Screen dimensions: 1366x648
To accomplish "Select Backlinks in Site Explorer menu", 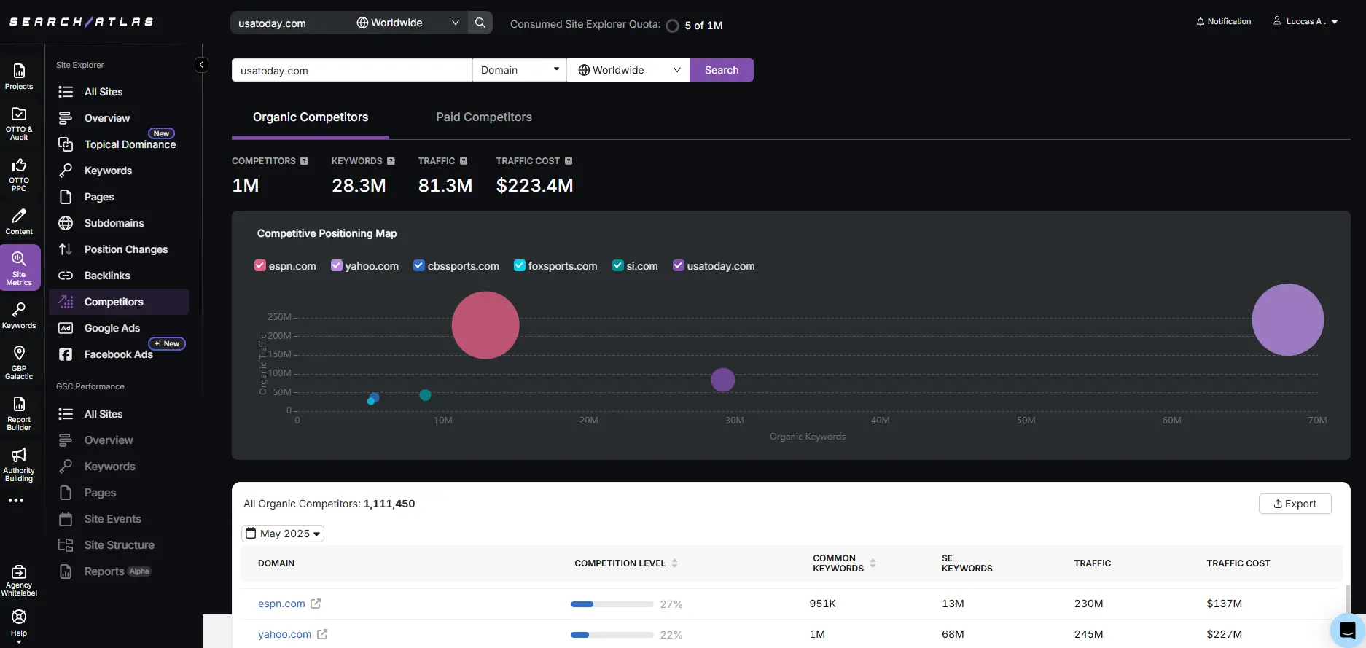I will pos(107,276).
